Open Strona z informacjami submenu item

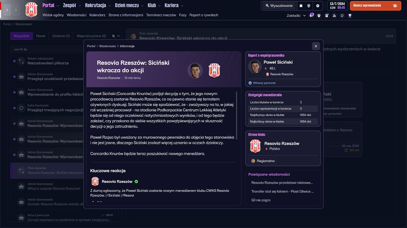(x=126, y=15)
